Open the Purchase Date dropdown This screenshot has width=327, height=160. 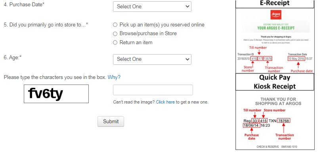[x=152, y=7]
